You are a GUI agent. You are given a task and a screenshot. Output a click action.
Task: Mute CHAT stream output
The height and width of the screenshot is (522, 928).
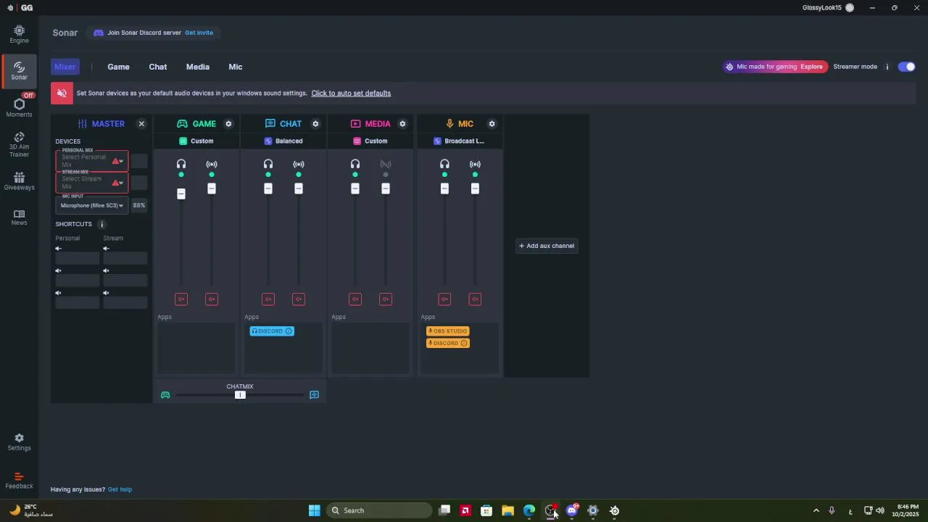[x=299, y=299]
